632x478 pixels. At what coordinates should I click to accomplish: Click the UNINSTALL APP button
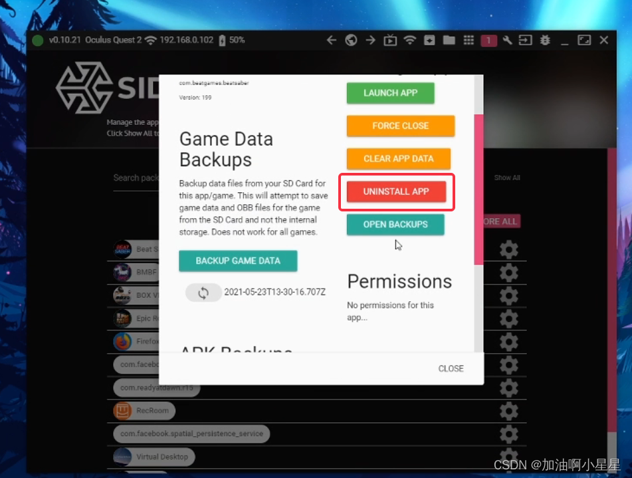point(396,191)
